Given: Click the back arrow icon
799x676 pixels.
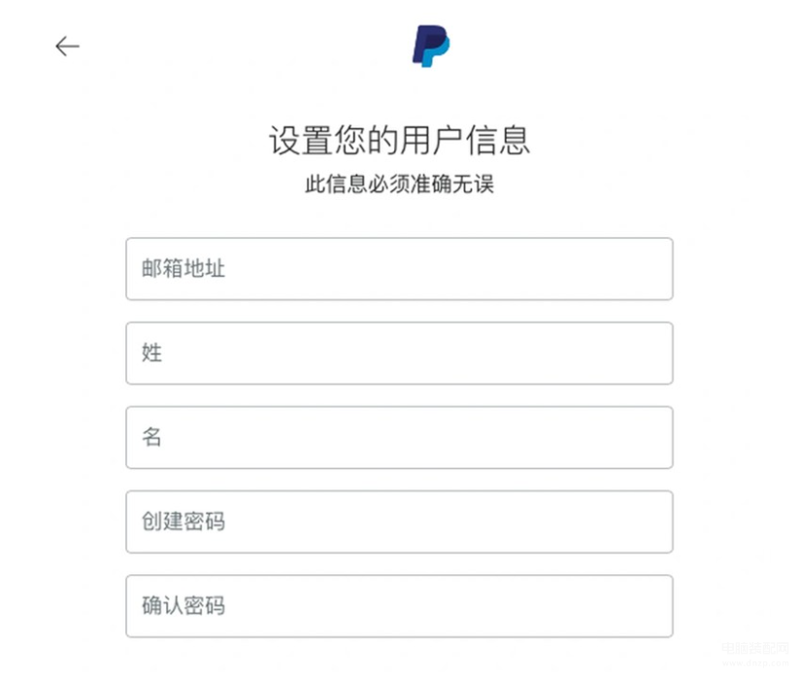Looking at the screenshot, I should click(x=67, y=46).
